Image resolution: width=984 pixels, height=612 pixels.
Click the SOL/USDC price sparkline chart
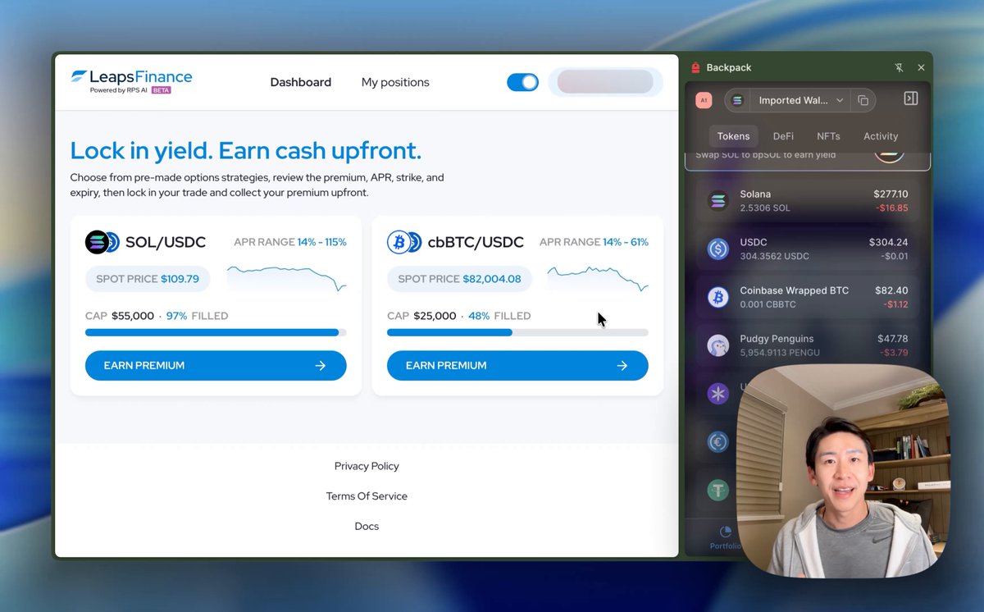coord(286,279)
